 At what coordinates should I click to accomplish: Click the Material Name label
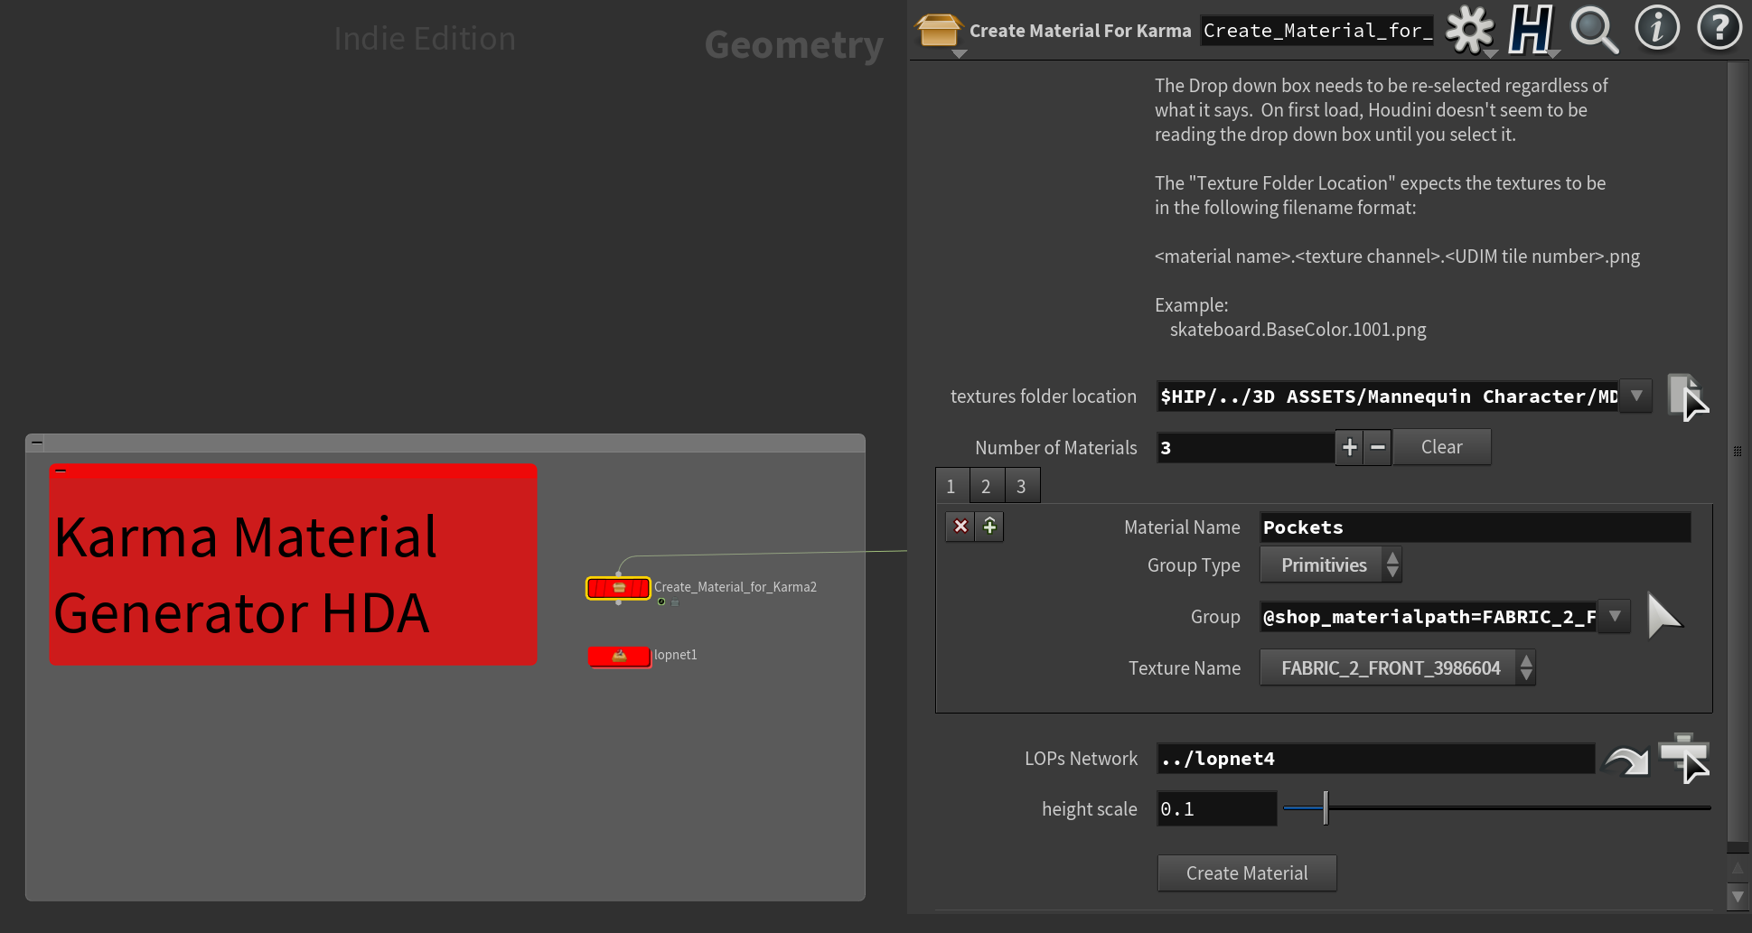tap(1182, 527)
